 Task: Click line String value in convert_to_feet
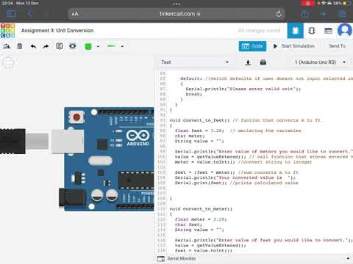(199, 142)
